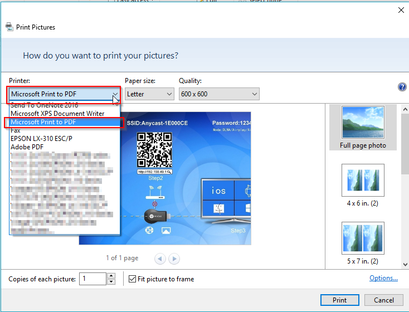Select Send To OneNote 2016 printer
409x312 pixels.
(x=65, y=105)
